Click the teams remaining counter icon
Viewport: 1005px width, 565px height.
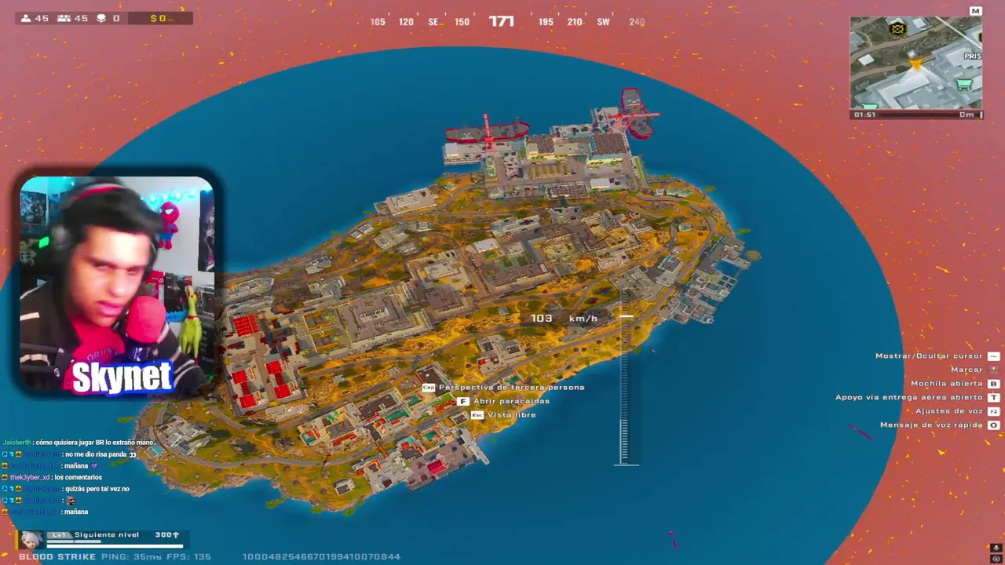(64, 18)
